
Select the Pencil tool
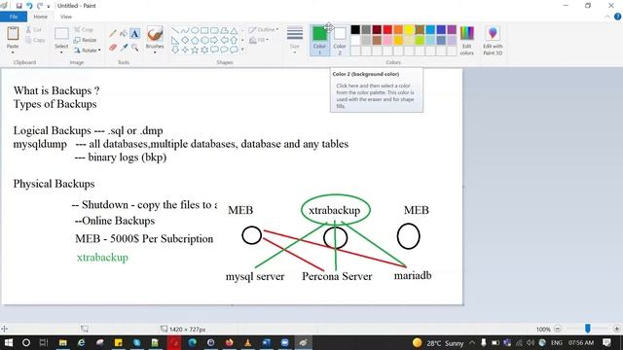click(113, 34)
